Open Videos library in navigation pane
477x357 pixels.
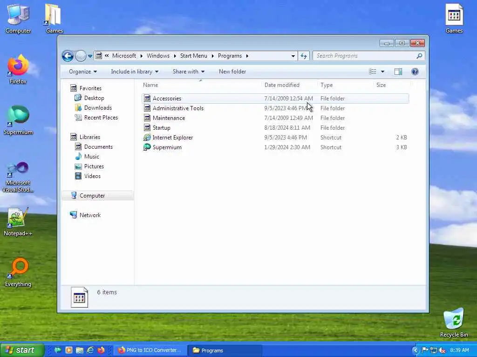[92, 176]
